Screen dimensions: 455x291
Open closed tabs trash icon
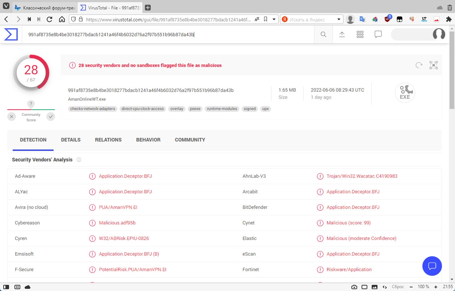[x=449, y=8]
